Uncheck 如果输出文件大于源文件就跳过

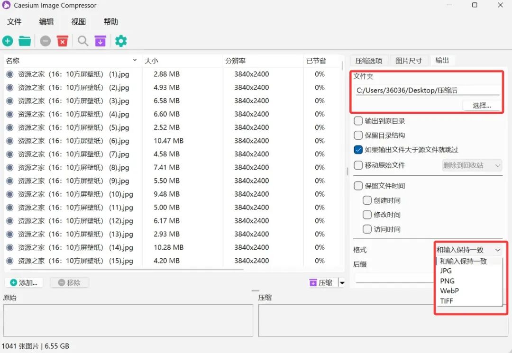point(358,150)
